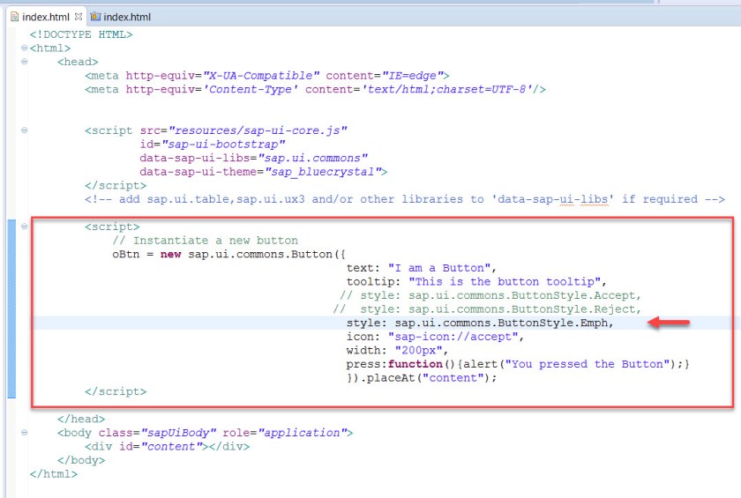This screenshot has height=498, width=741.
Task: Click the '// Instantiate a new button' comment
Action: tap(205, 241)
